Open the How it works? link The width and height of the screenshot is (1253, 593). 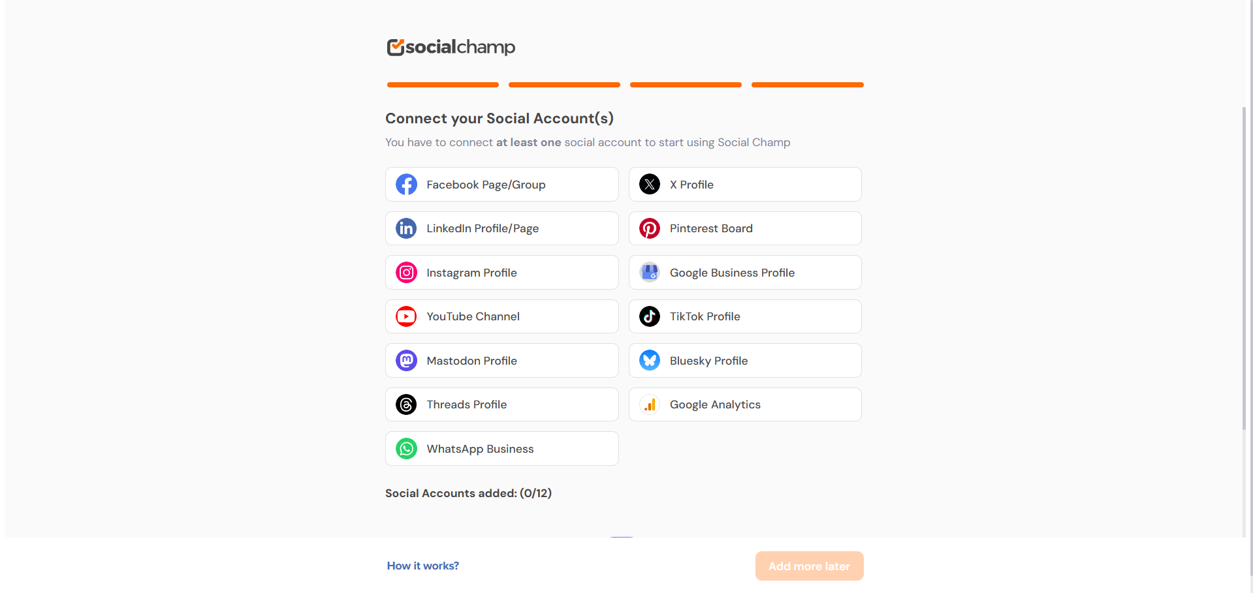[x=423, y=566]
